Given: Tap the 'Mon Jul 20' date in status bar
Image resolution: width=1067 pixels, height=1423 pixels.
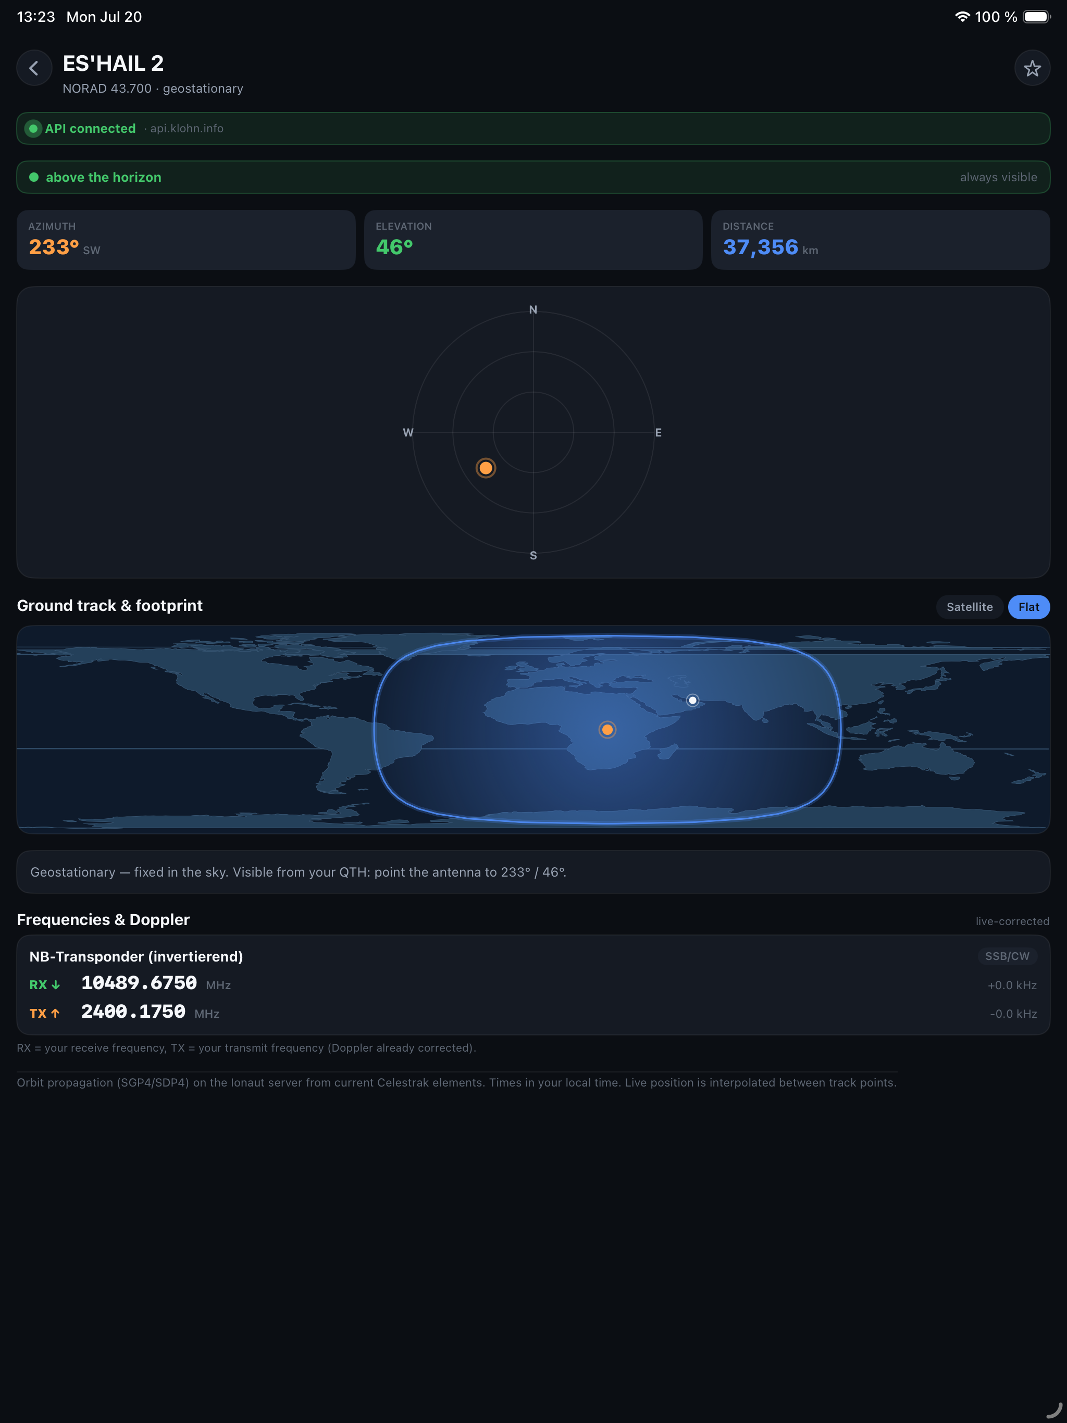Looking at the screenshot, I should [104, 17].
